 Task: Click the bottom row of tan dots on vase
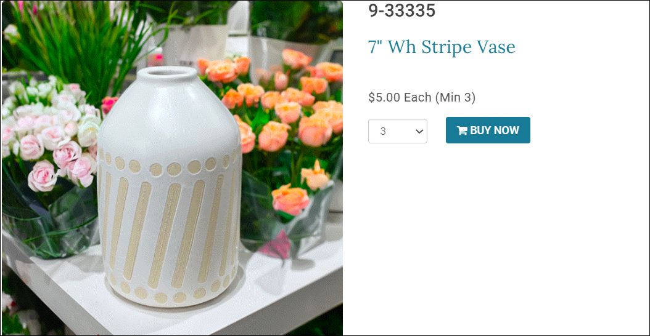pos(170,293)
